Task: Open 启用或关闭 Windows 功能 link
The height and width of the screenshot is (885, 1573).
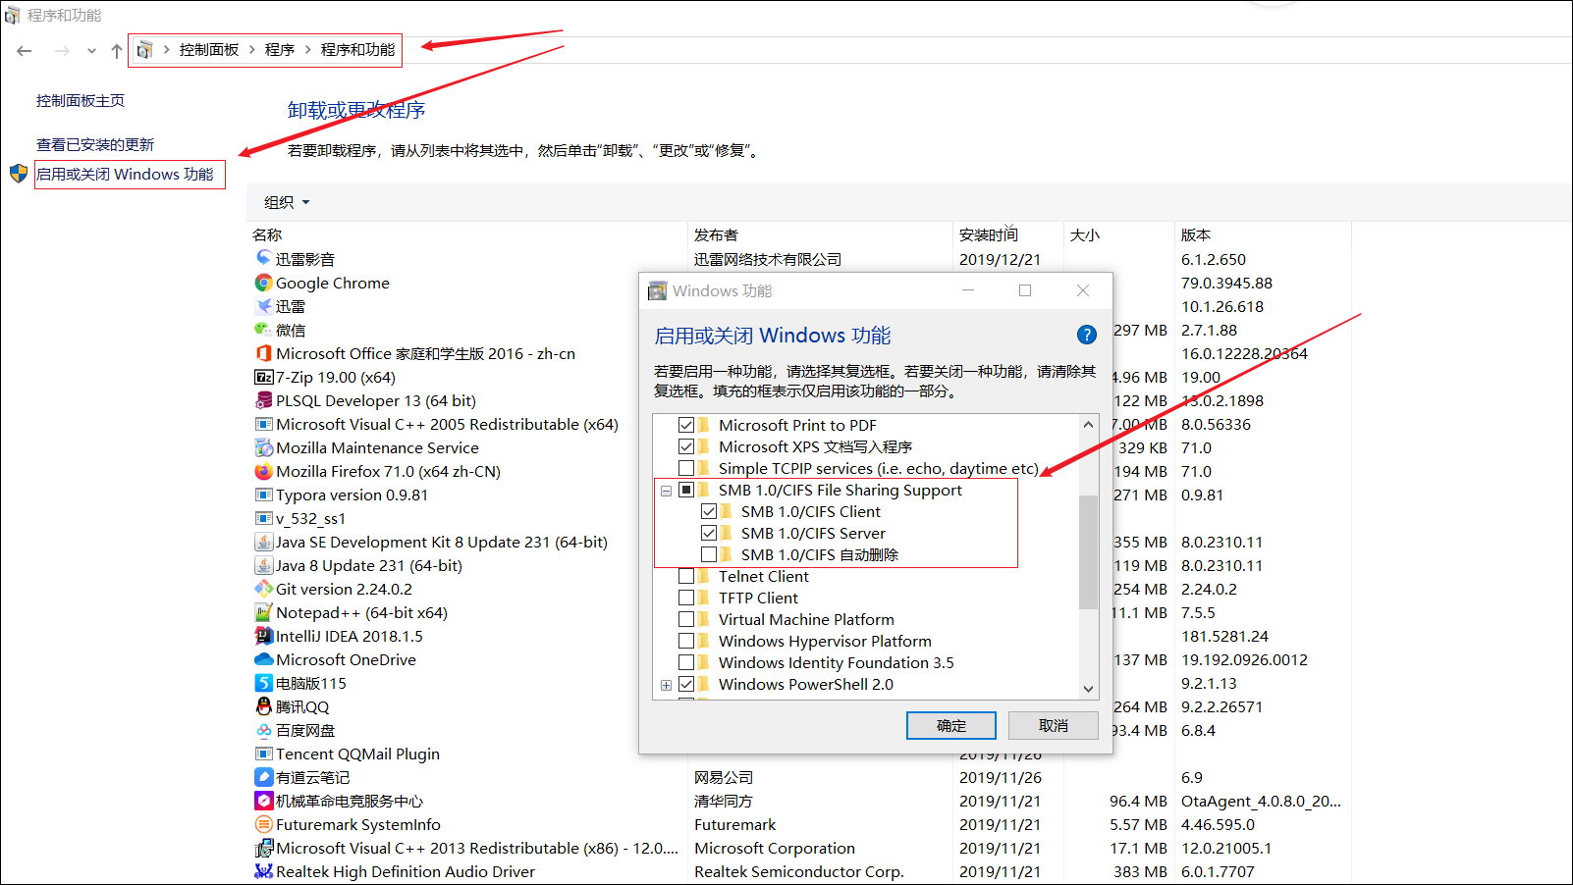Action: click(x=125, y=174)
